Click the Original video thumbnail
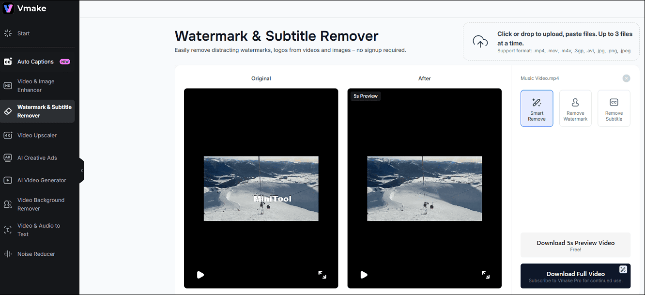 coord(261,188)
